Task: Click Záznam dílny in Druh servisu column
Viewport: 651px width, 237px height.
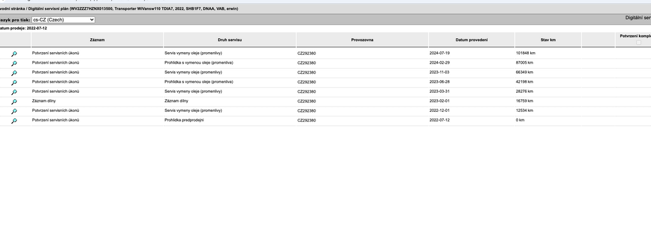Action: click(x=177, y=101)
